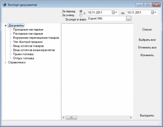Viewport: 163px width, 127px height.
Task: Select the 'За период' radio button
Action: pos(81,11)
